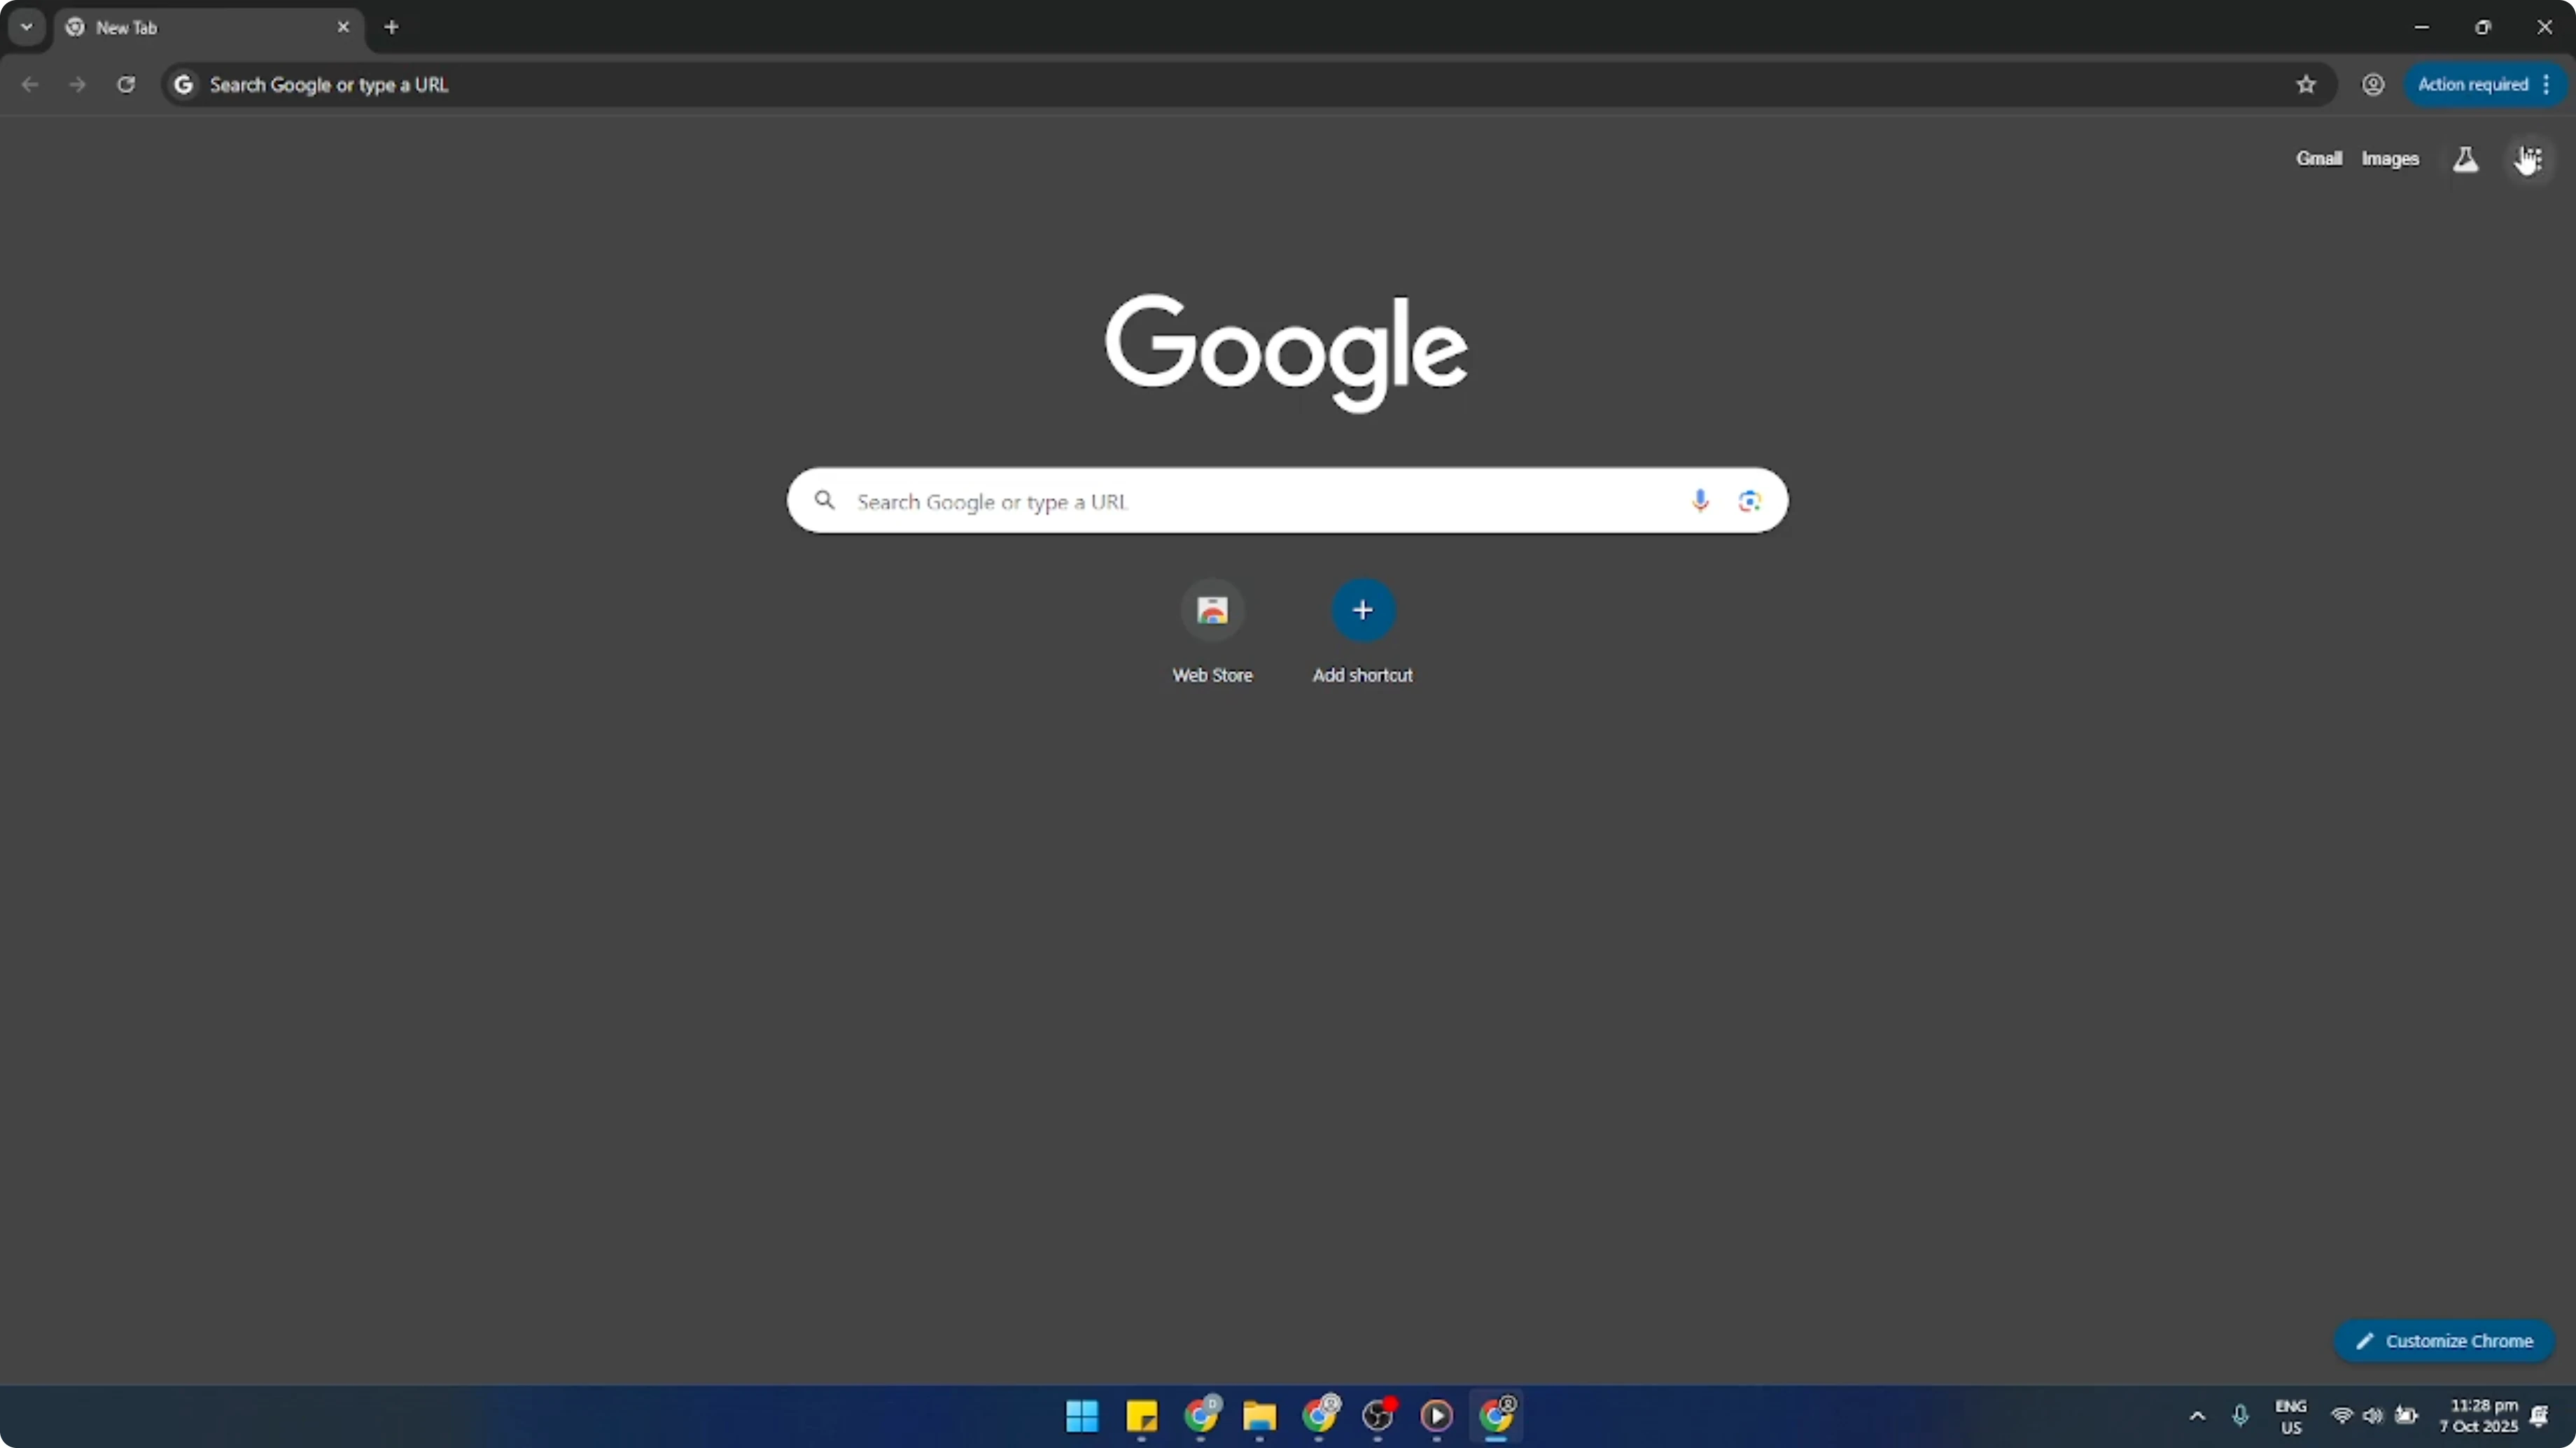Screen dimensions: 2576x1448
Task: Bookmark this page with the star icon
Action: (2305, 85)
